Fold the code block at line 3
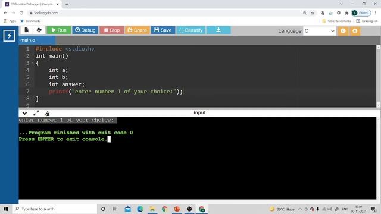The height and width of the screenshot is (214, 381). tap(32, 63)
